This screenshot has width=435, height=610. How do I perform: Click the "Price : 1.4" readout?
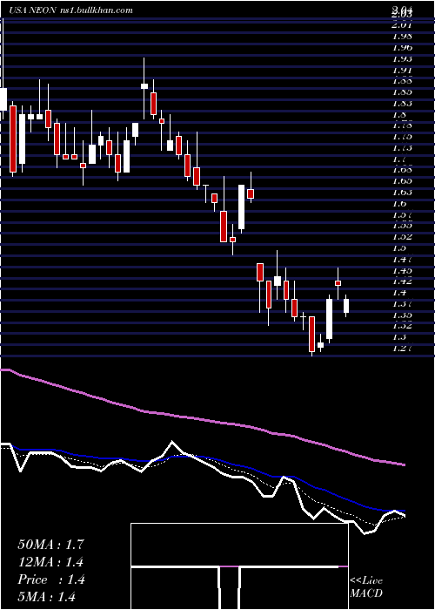click(x=50, y=579)
